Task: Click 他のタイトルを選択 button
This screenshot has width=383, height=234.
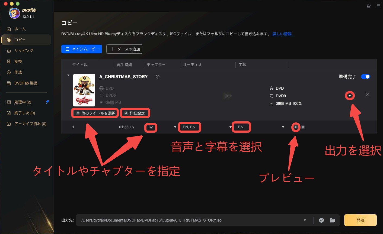Action: pos(95,113)
